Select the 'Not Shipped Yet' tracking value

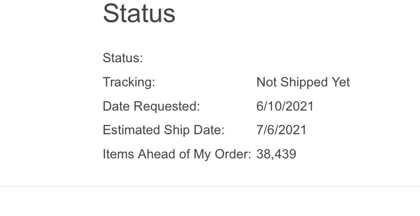click(303, 82)
